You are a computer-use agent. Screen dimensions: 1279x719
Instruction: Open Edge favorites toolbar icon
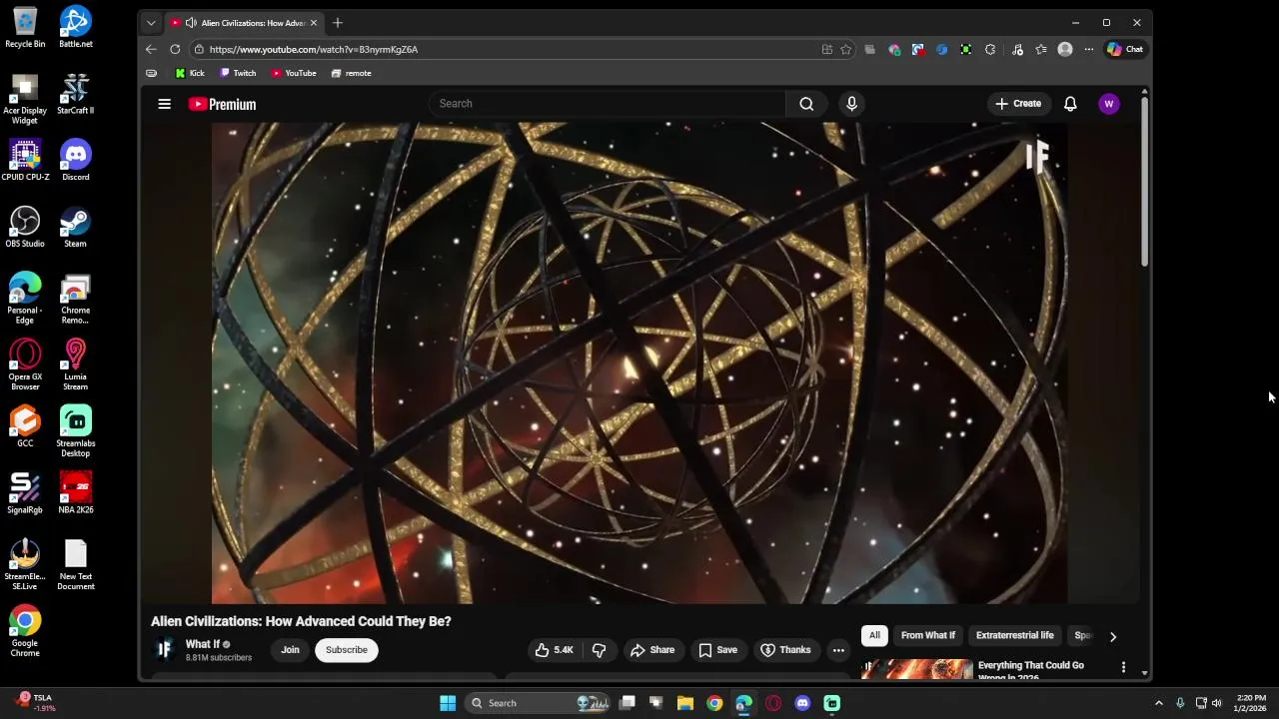coord(1041,49)
